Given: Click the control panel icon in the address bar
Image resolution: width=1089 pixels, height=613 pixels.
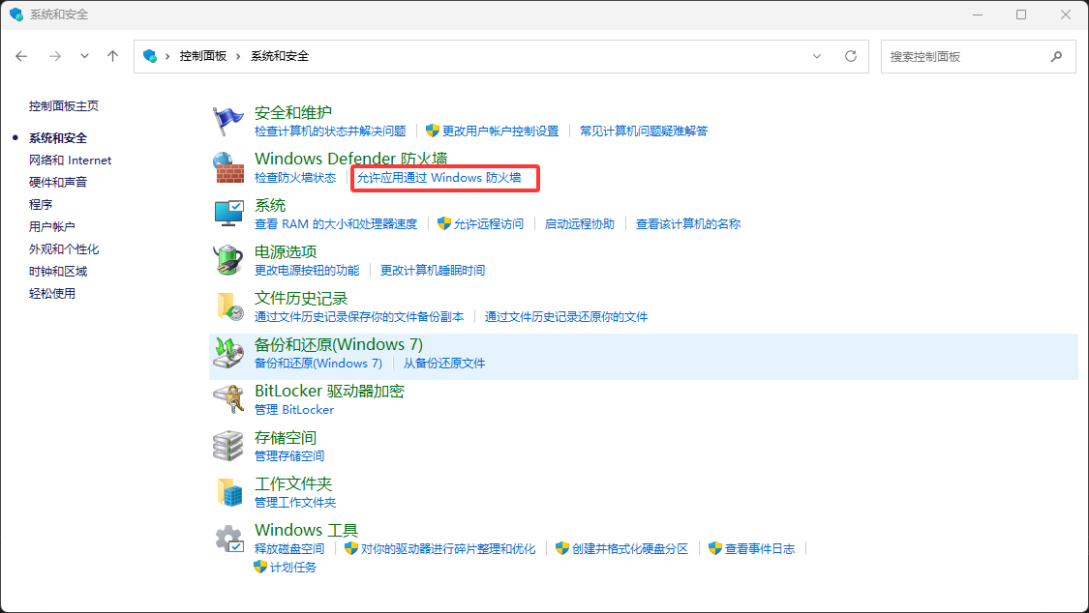Looking at the screenshot, I should click(149, 55).
